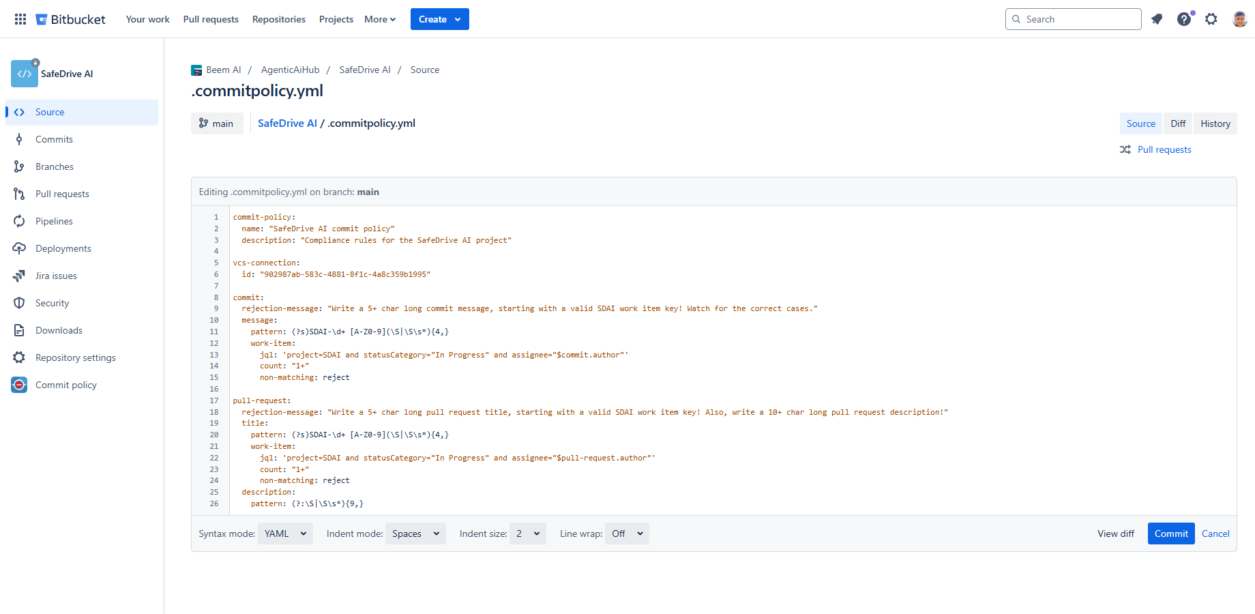Open Commits in the sidebar
The image size is (1255, 614).
(x=82, y=139)
